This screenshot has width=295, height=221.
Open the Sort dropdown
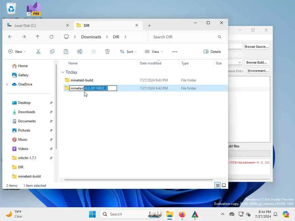128,52
